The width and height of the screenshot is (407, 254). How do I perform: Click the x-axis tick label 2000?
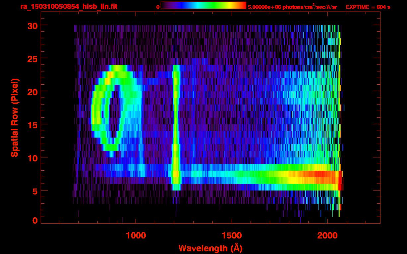pos(327,235)
